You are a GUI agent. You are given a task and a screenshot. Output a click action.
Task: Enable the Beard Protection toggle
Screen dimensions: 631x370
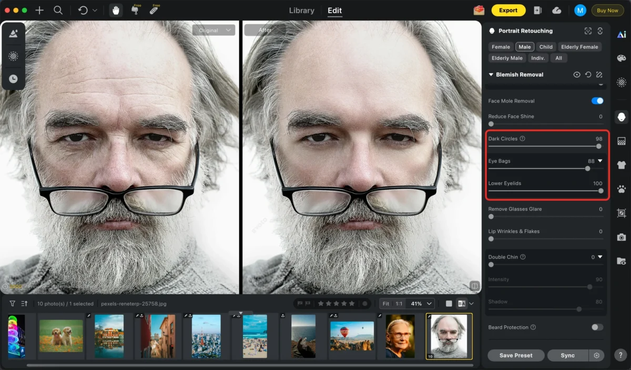click(x=597, y=327)
